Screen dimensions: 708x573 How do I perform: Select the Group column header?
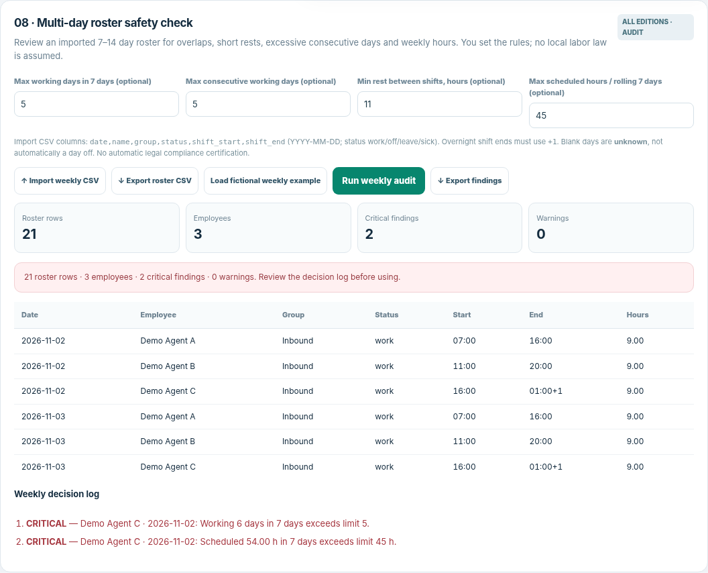[293, 315]
